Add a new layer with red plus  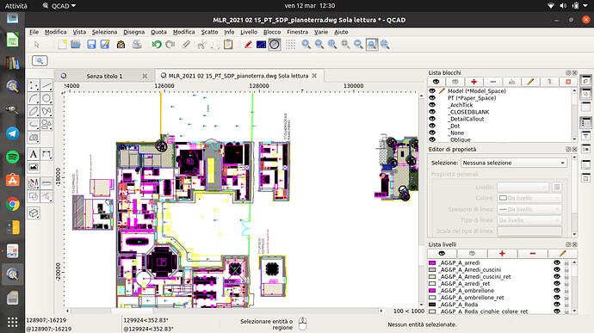[502, 254]
